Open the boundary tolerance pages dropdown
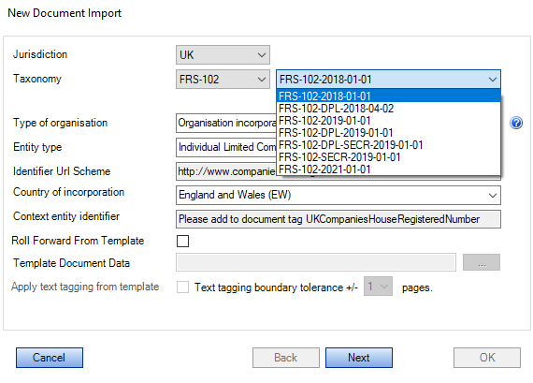This screenshot has width=533, height=383. tap(378, 287)
